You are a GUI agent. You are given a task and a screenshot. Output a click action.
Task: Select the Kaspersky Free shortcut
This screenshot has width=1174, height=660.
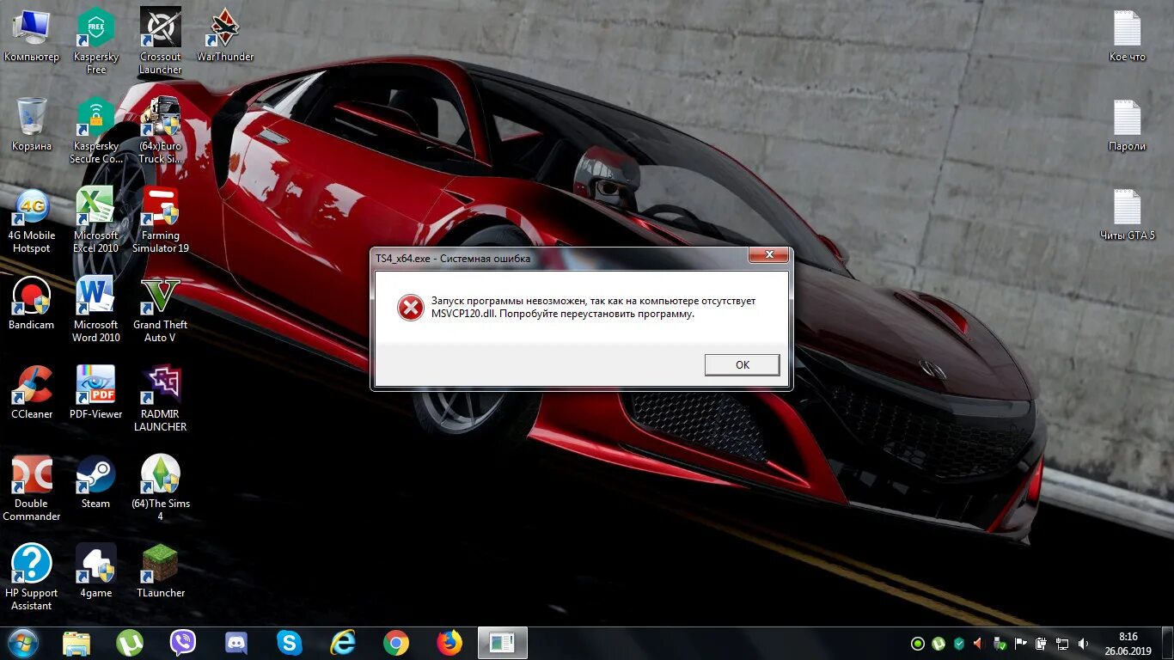(x=96, y=40)
